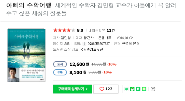Viewport: 185px width, 101px height.
Task: Open author 김민형 link
Action: point(66,38)
